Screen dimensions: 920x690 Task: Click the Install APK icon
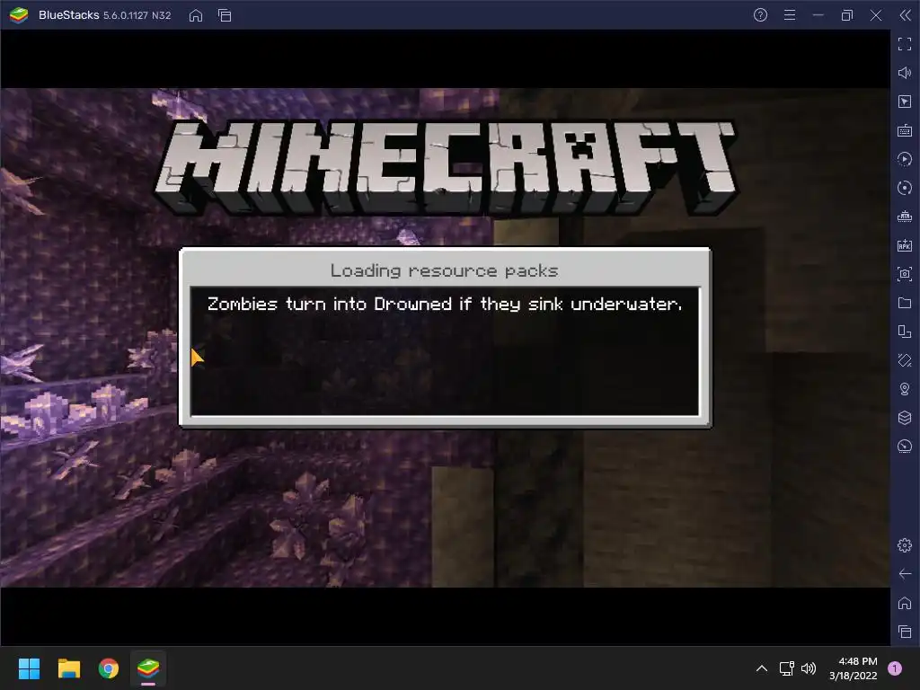(905, 245)
